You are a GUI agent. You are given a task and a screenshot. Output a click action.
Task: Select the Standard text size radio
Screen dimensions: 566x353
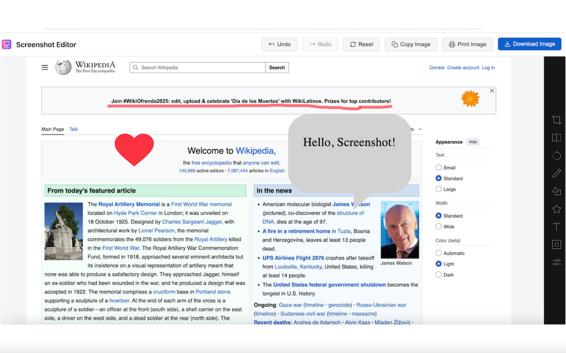439,178
